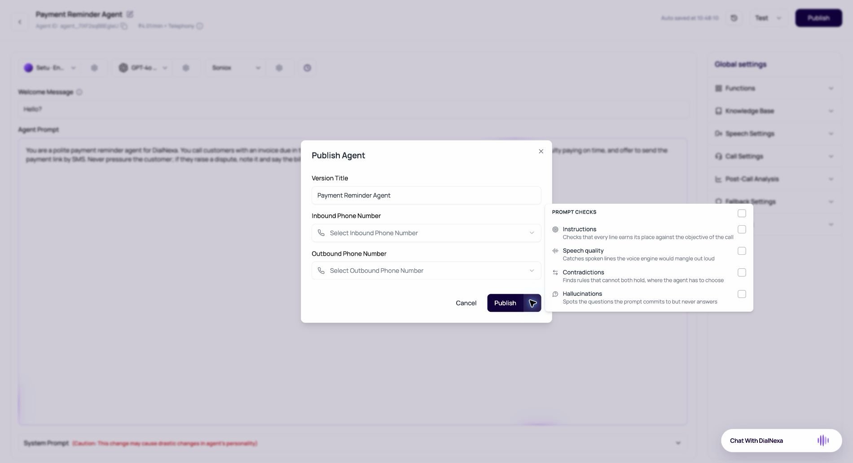The image size is (853, 463).
Task: Click the Contradictions arrows icon
Action: click(555, 272)
